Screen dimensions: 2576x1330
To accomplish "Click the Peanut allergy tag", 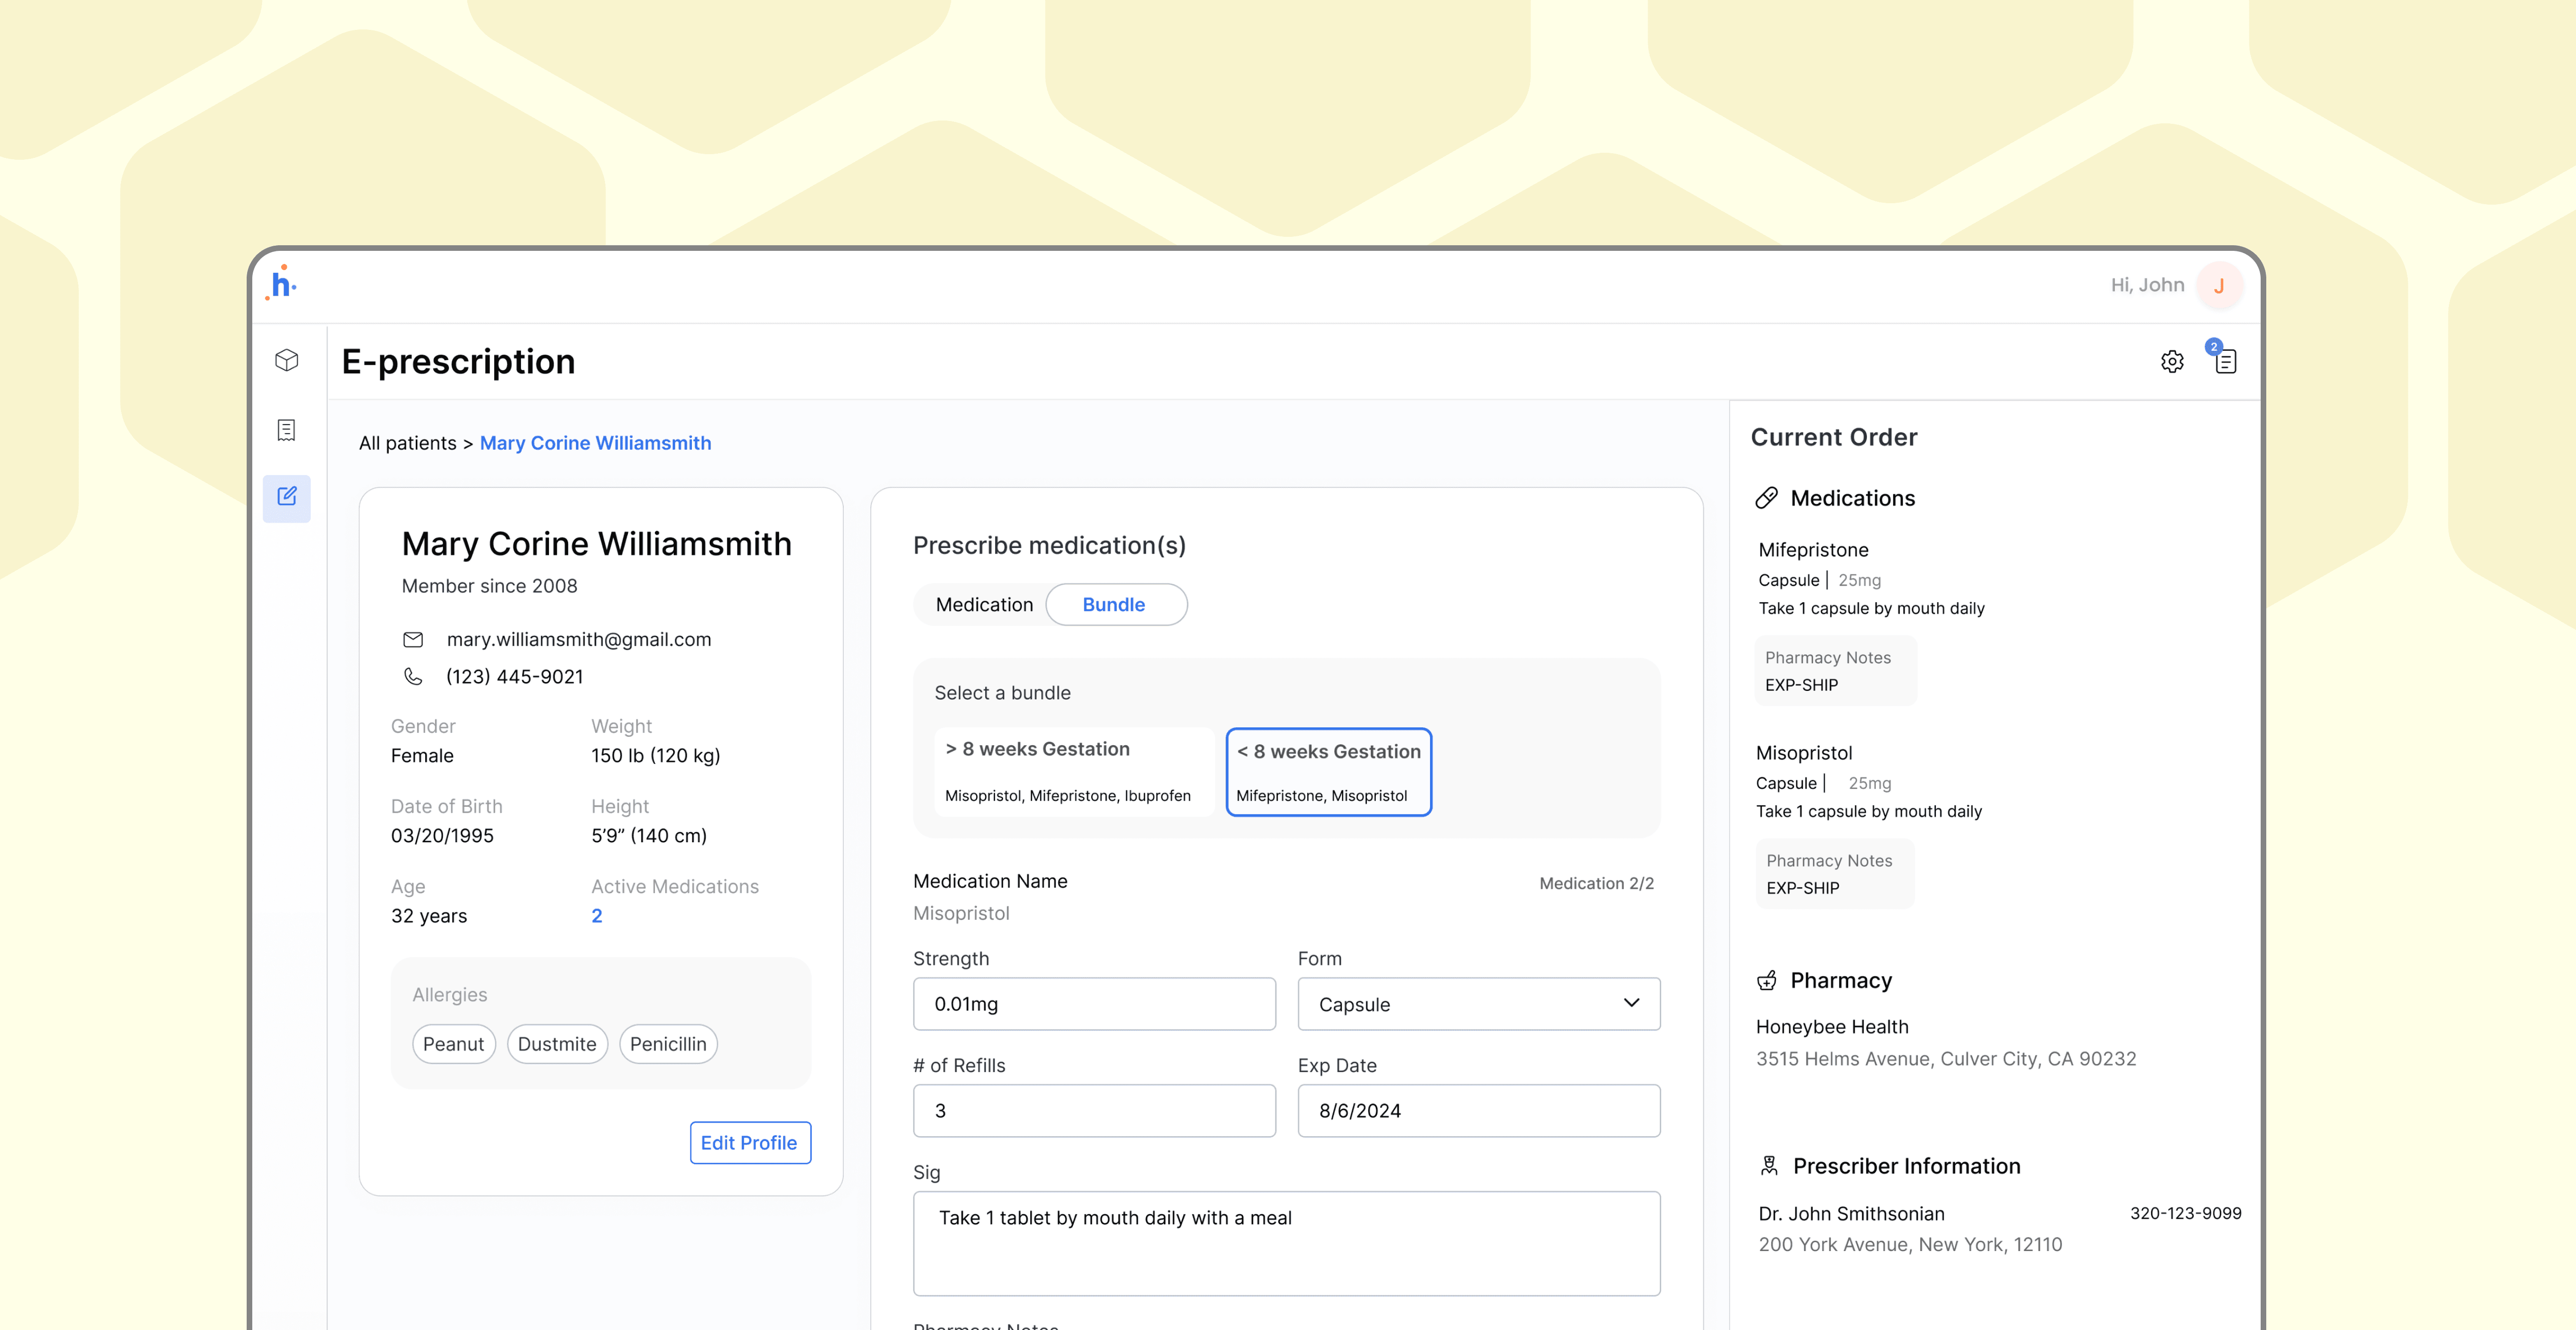I will point(454,1044).
